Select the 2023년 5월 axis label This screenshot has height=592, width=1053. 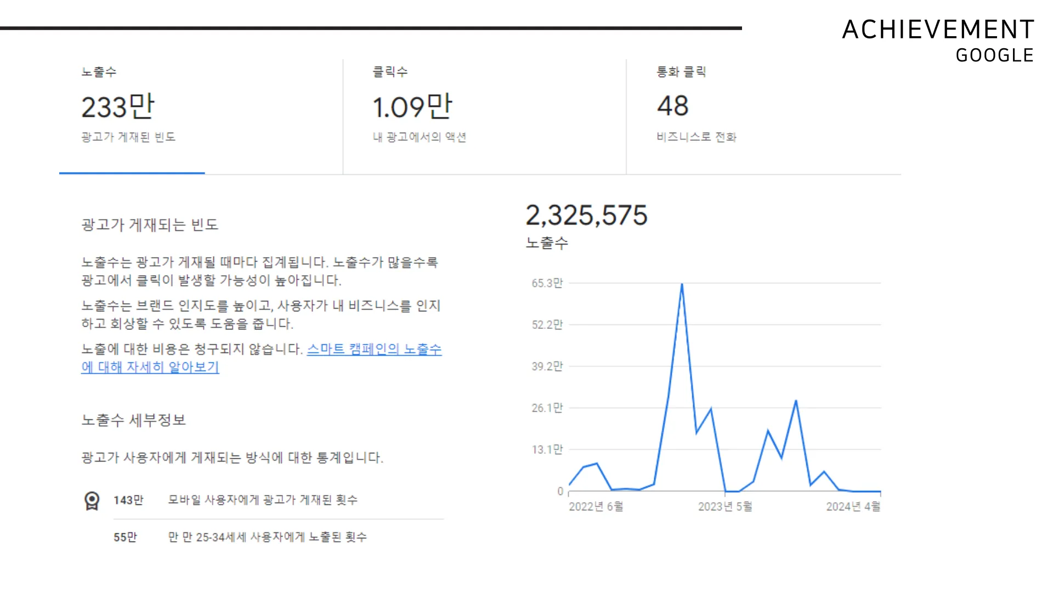(x=726, y=506)
